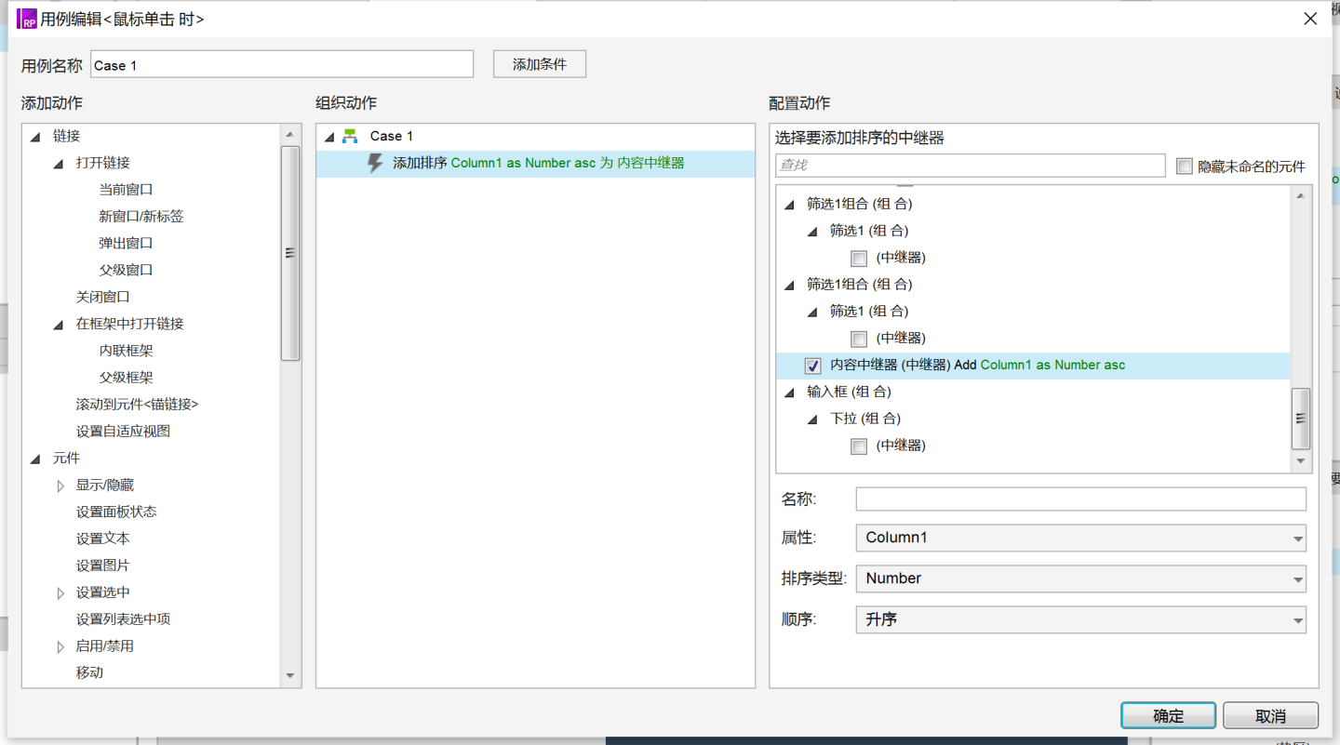Viewport: 1340px width, 745px height.
Task: Collapse the 元件 section
Action: [x=35, y=459]
